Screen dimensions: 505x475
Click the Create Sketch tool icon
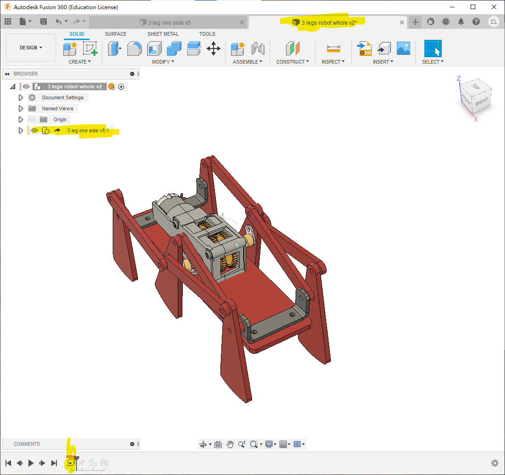pyautogui.click(x=90, y=48)
